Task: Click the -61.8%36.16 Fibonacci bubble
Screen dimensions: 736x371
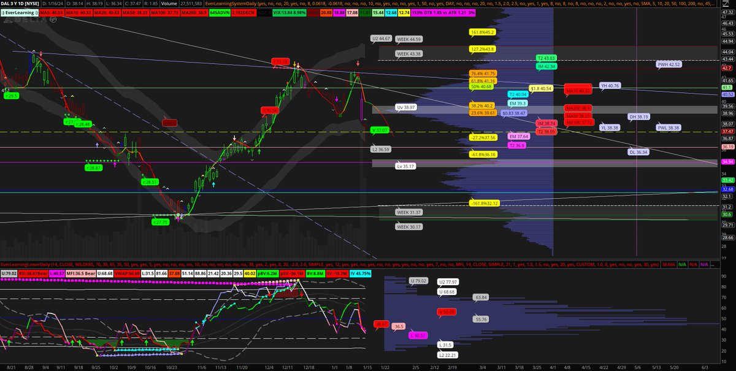Action: pyautogui.click(x=483, y=155)
